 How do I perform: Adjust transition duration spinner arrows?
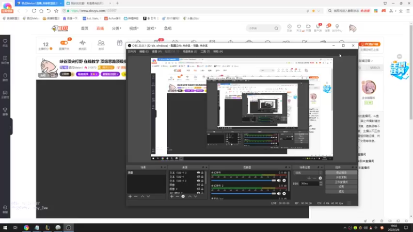(321, 184)
